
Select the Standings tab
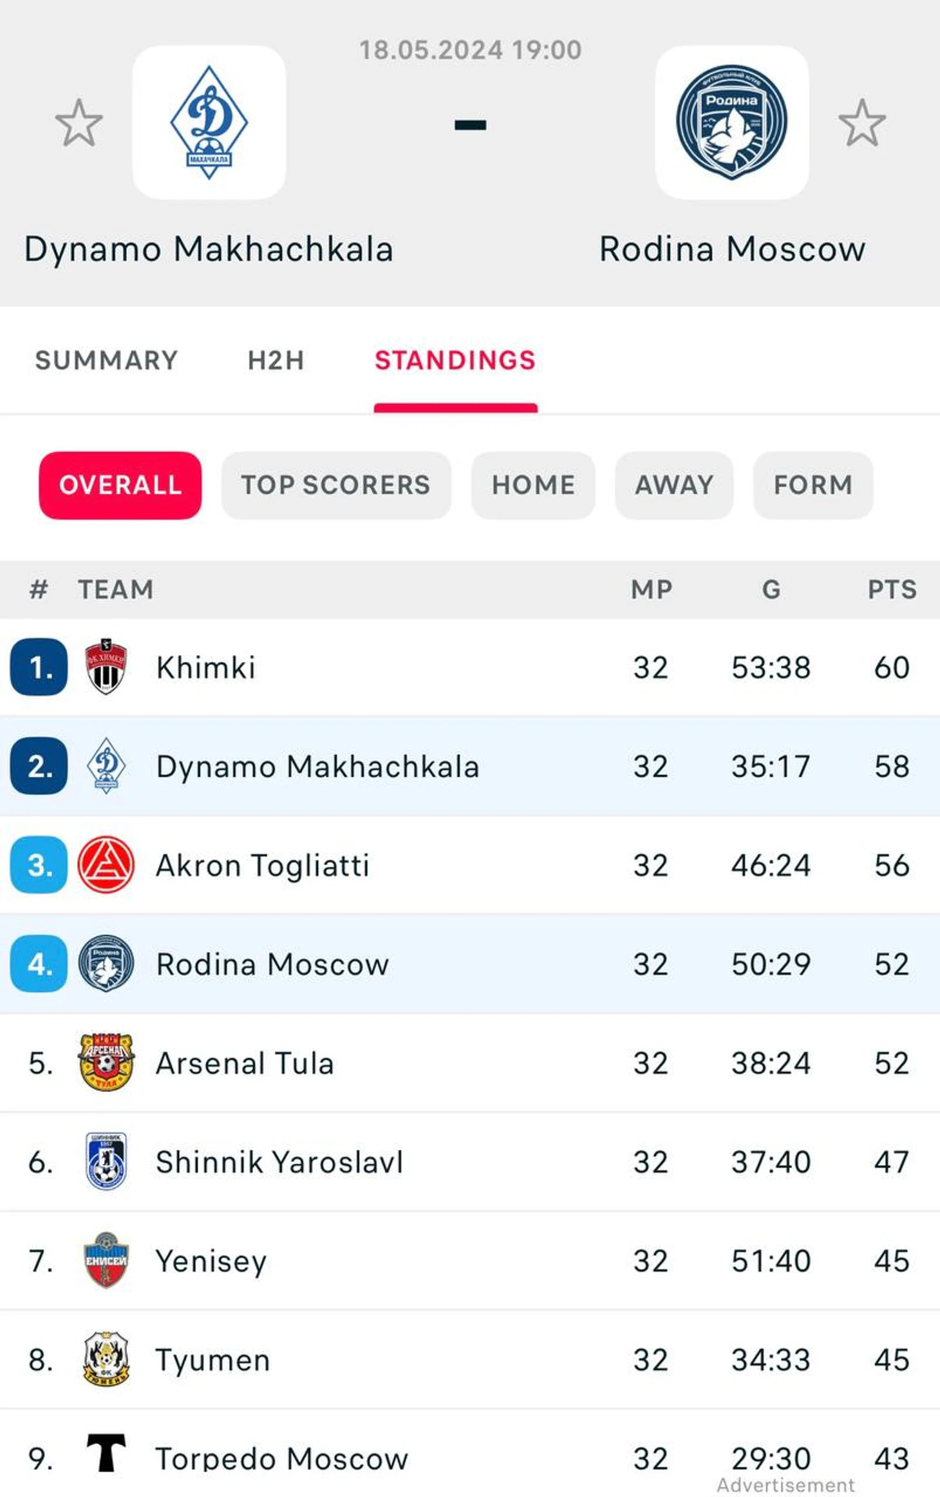point(455,360)
